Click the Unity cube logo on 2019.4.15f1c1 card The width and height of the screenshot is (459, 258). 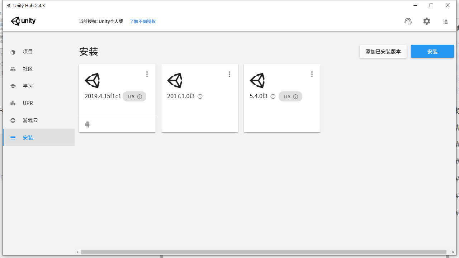click(93, 80)
